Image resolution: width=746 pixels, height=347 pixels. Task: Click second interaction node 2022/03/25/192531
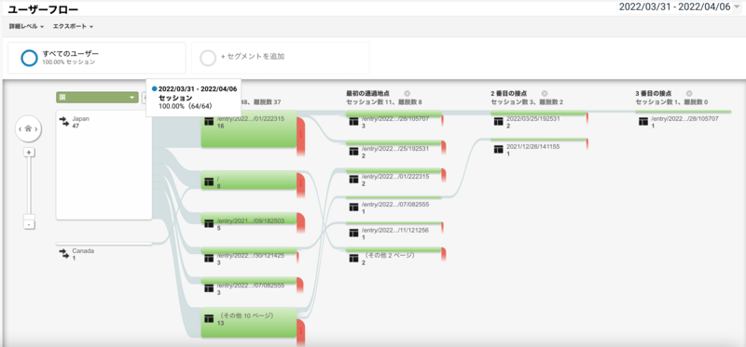[x=538, y=113]
